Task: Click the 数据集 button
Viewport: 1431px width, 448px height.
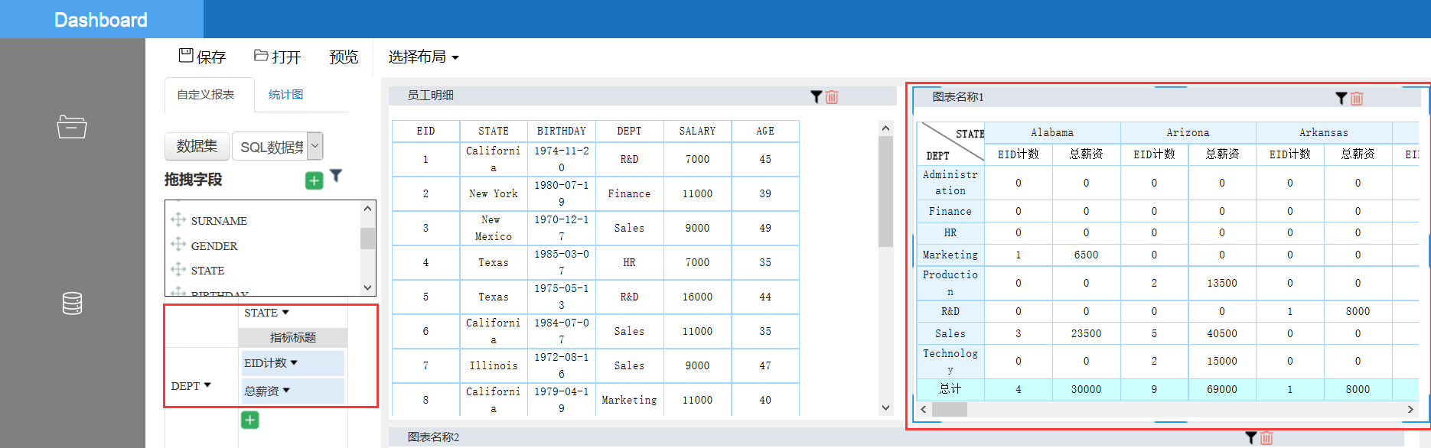Action: (x=197, y=146)
